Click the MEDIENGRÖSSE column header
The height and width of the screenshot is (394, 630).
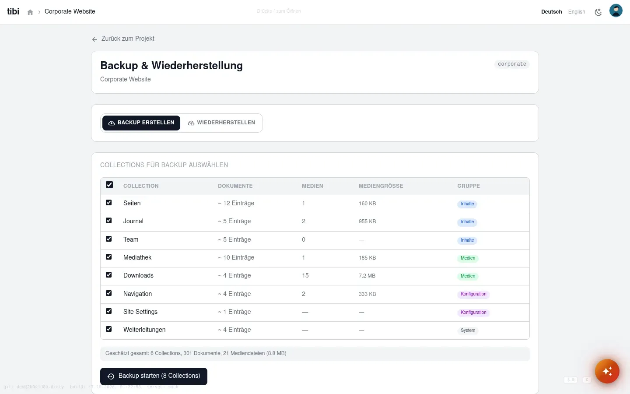tap(381, 186)
